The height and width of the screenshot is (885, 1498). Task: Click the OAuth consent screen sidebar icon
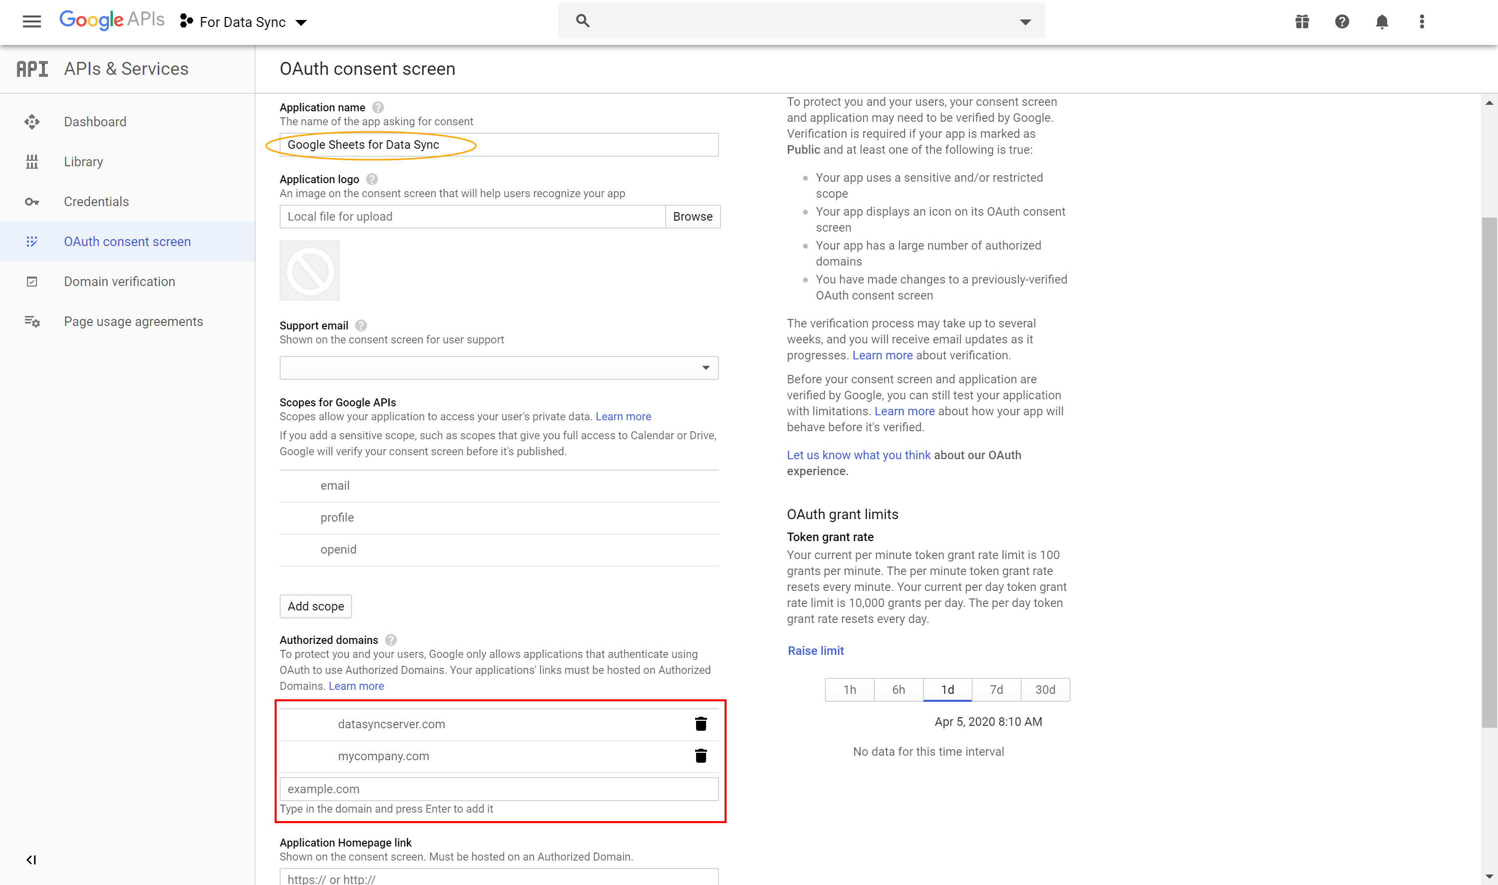pos(32,242)
